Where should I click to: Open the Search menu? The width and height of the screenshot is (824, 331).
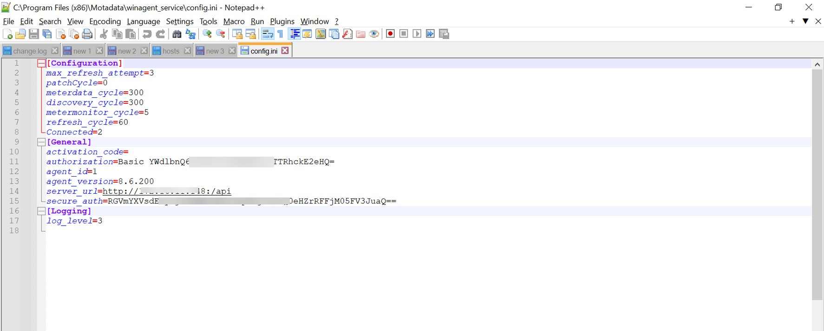(50, 21)
